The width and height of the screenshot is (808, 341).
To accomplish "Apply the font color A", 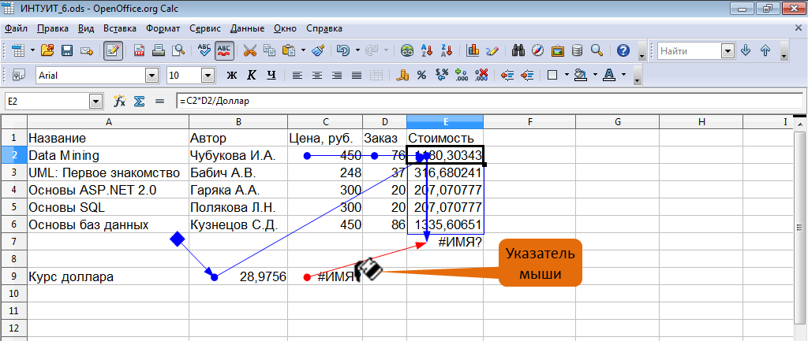I will (x=609, y=75).
